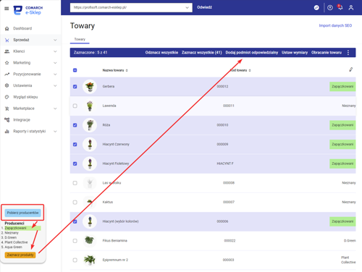The width and height of the screenshot is (362, 272).
Task: Click the Sprzedaż cart icon
Action: point(7,40)
